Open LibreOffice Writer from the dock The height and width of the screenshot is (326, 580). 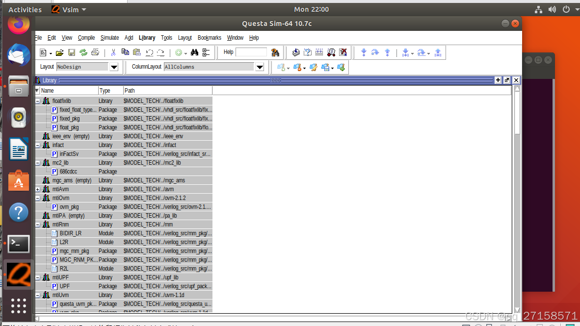coord(19,149)
